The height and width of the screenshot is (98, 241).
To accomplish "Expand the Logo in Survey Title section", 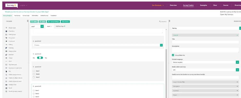I will pos(206,82).
